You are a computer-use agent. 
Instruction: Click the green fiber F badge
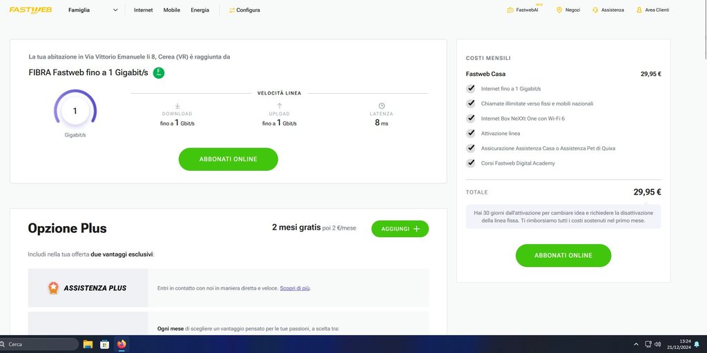click(x=159, y=72)
